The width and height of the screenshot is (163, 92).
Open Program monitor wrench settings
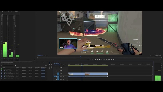point(155,55)
